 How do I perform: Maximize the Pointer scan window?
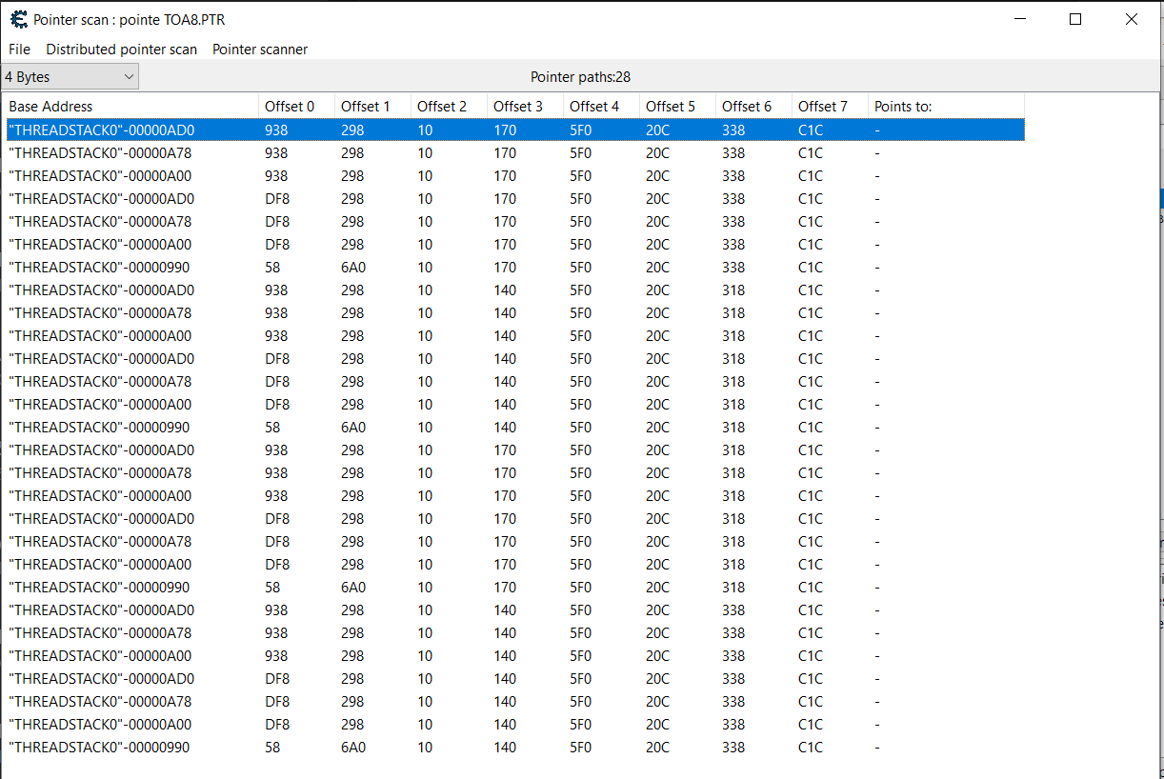tap(1075, 19)
